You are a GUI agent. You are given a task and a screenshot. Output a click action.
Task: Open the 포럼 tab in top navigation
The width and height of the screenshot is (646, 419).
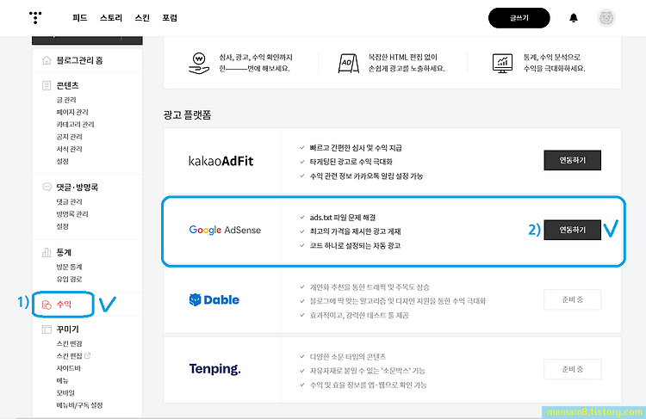click(170, 18)
